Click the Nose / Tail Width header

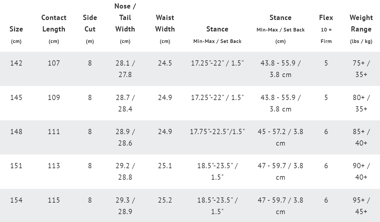click(x=125, y=17)
